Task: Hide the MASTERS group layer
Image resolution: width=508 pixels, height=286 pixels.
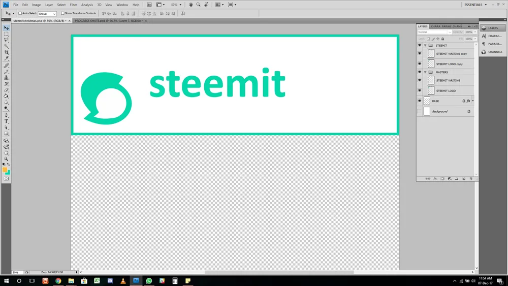Action: 420,72
